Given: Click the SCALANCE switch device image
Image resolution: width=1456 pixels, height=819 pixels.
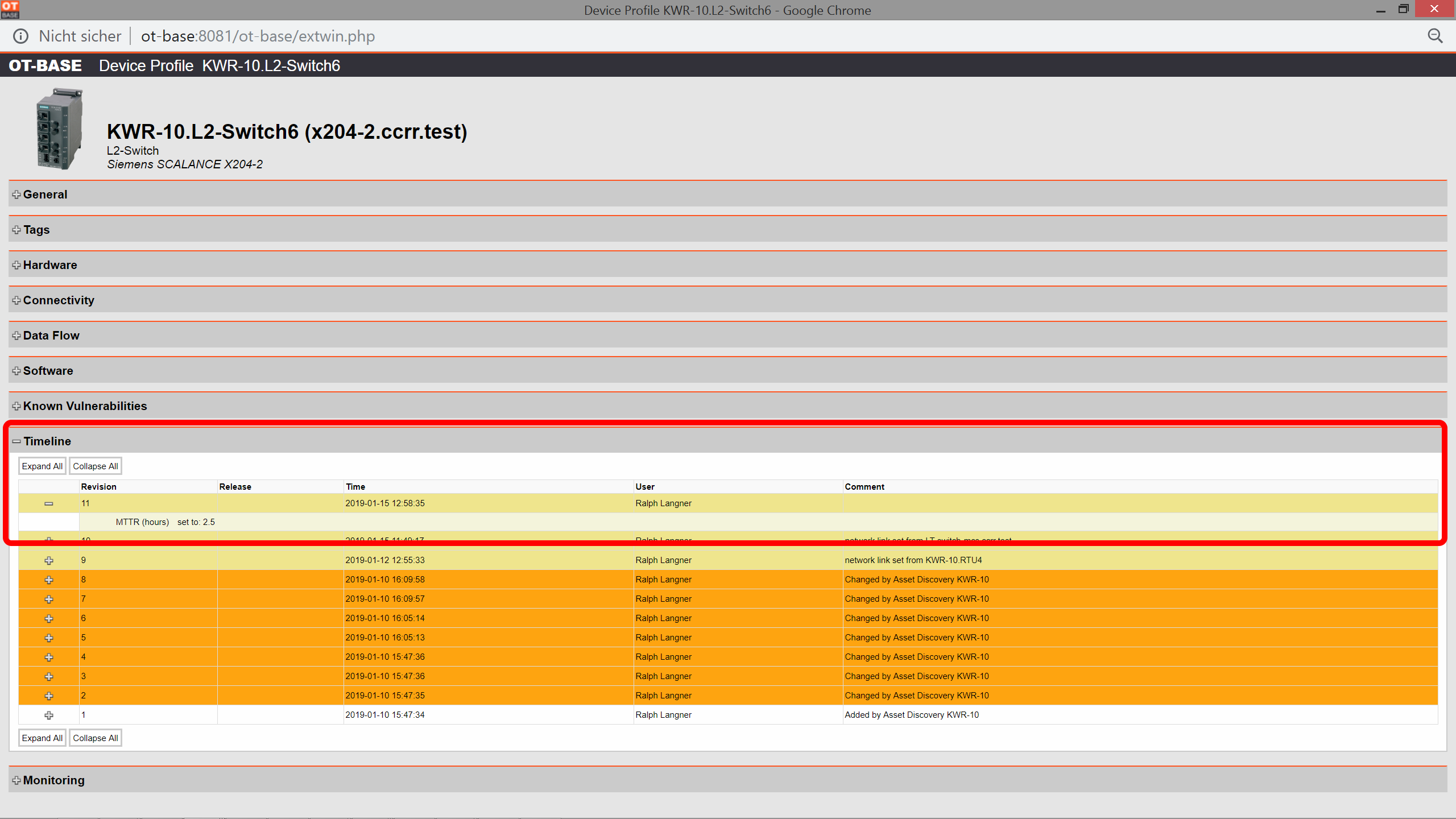Looking at the screenshot, I should 60,129.
